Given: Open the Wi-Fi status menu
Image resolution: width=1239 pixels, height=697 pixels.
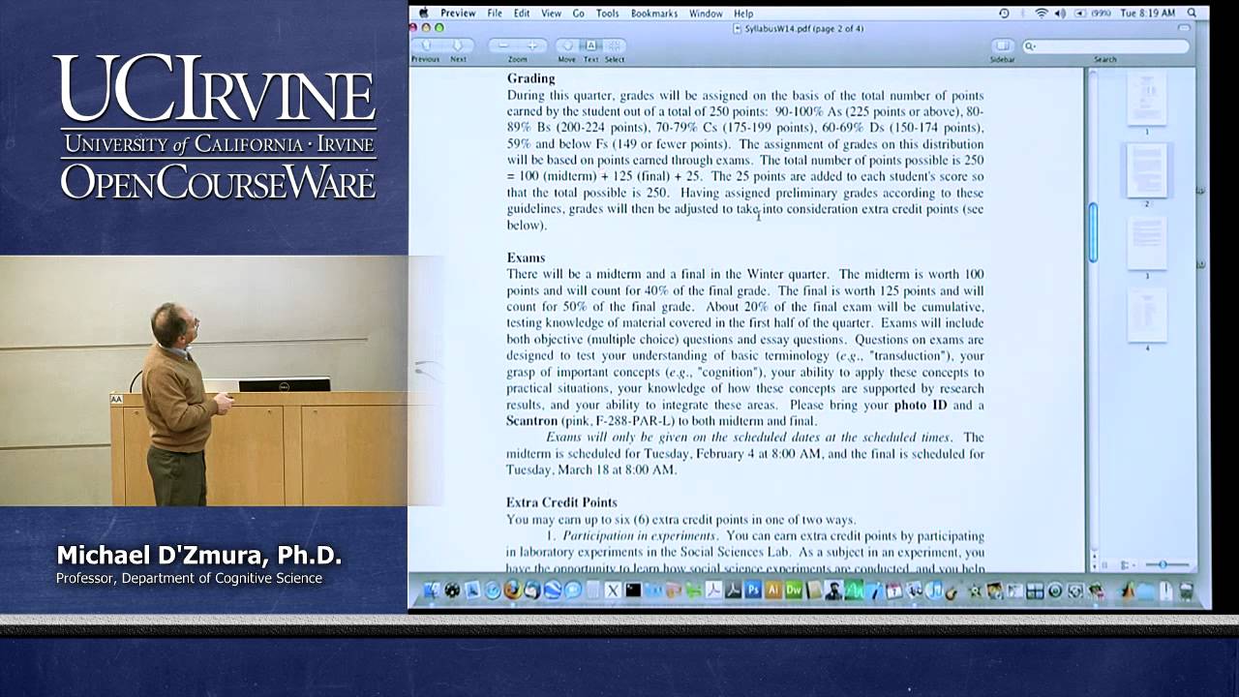Looking at the screenshot, I should 1042,14.
